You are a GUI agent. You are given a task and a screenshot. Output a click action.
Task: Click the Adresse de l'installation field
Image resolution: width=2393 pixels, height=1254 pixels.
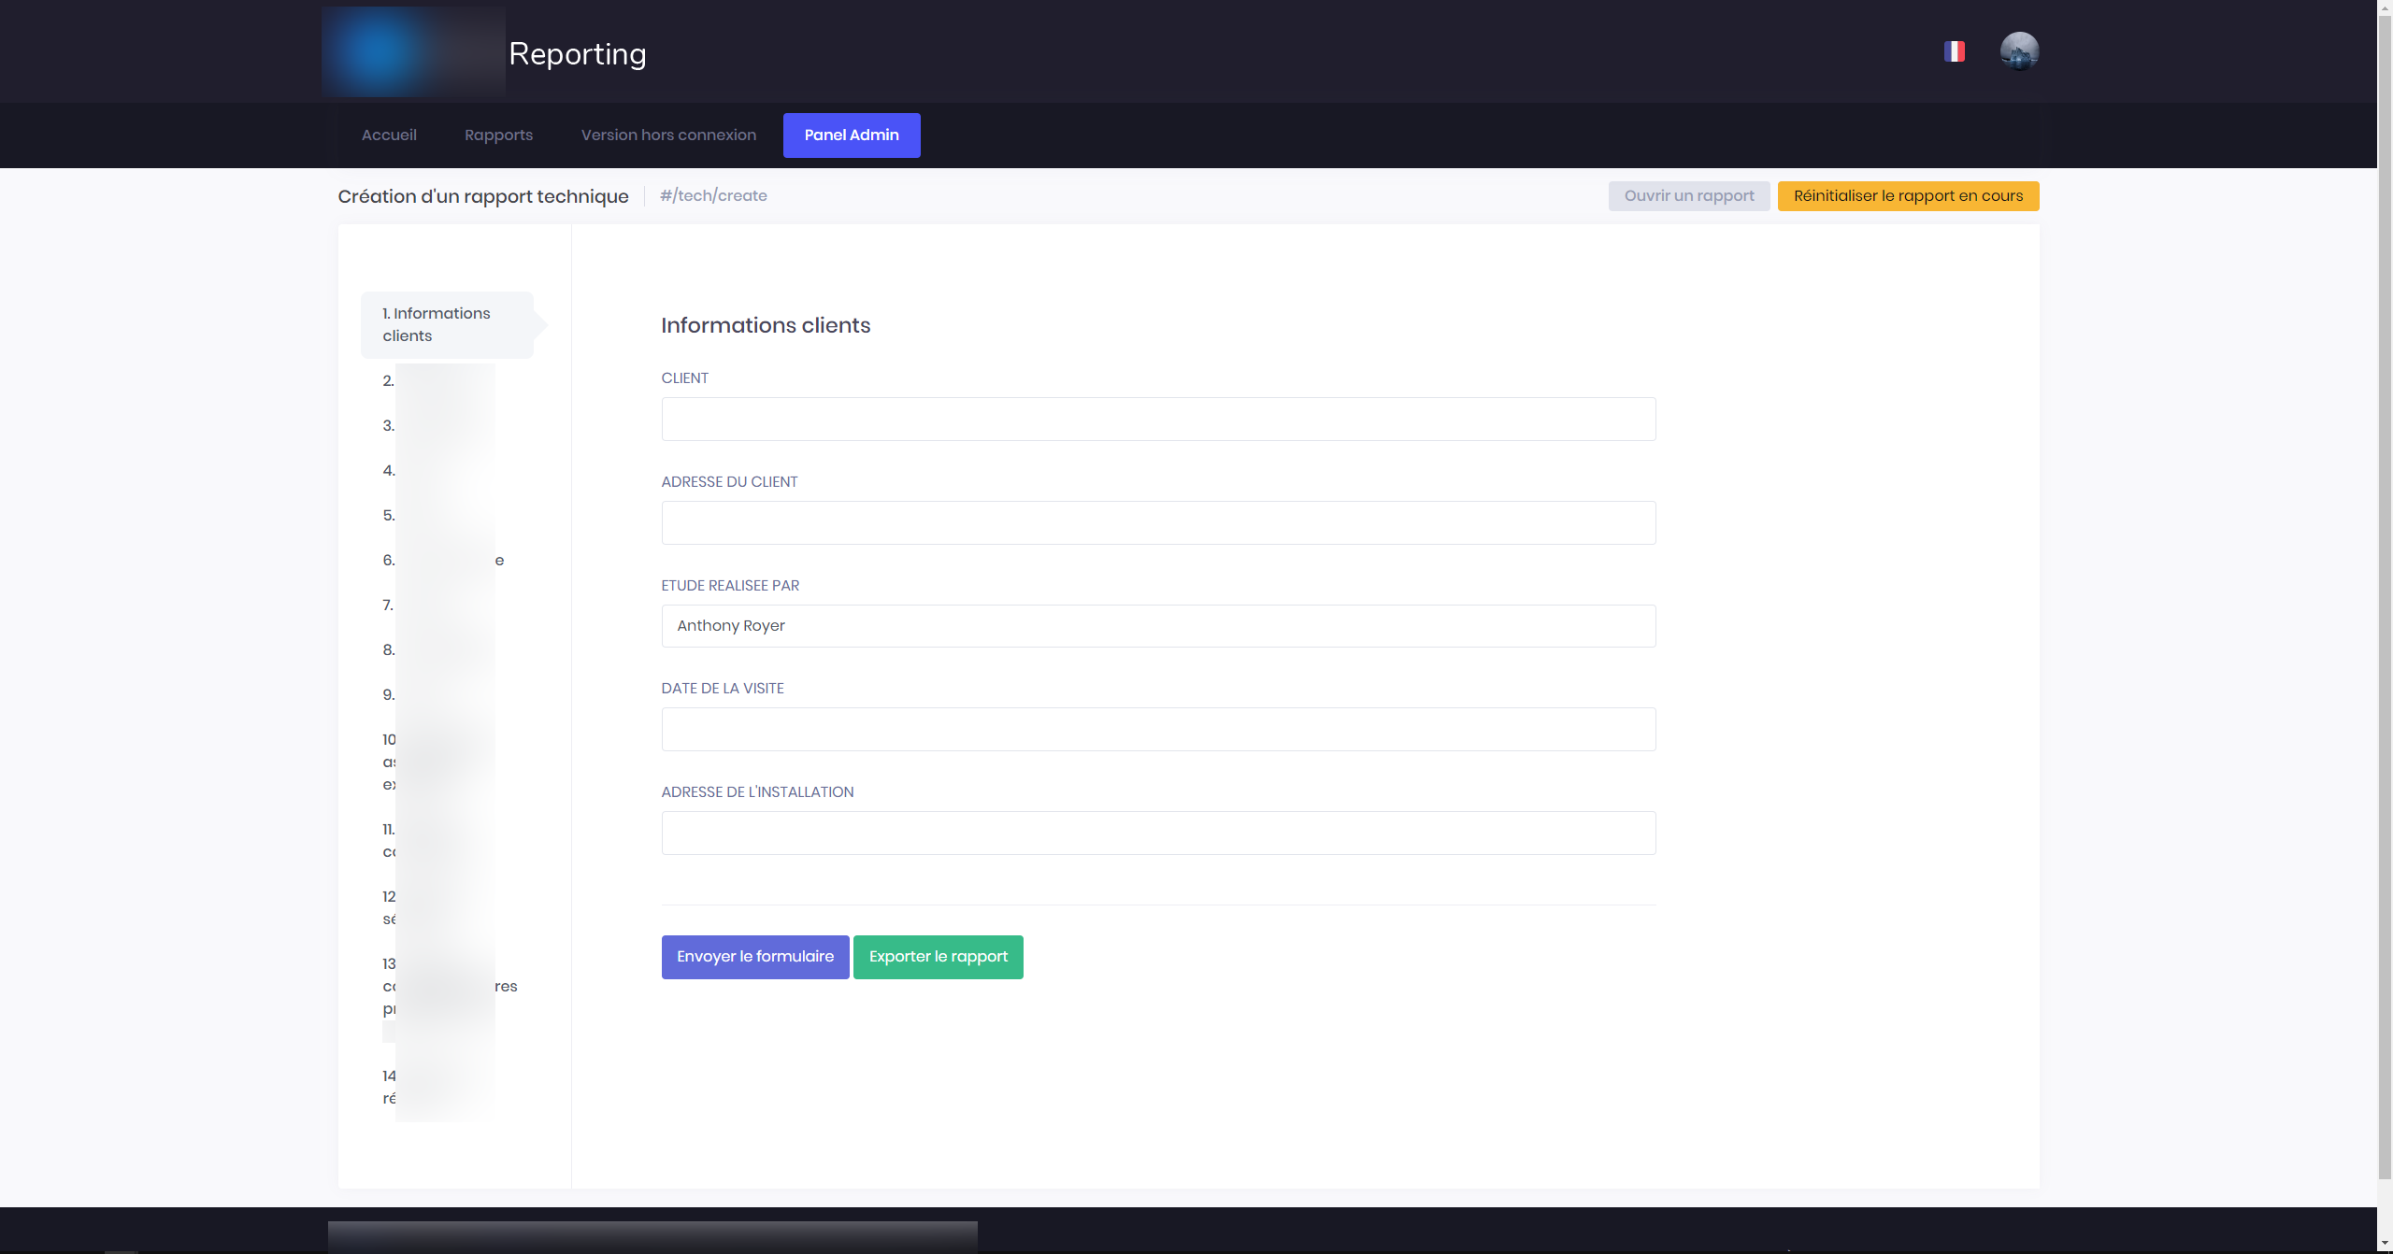point(1158,834)
